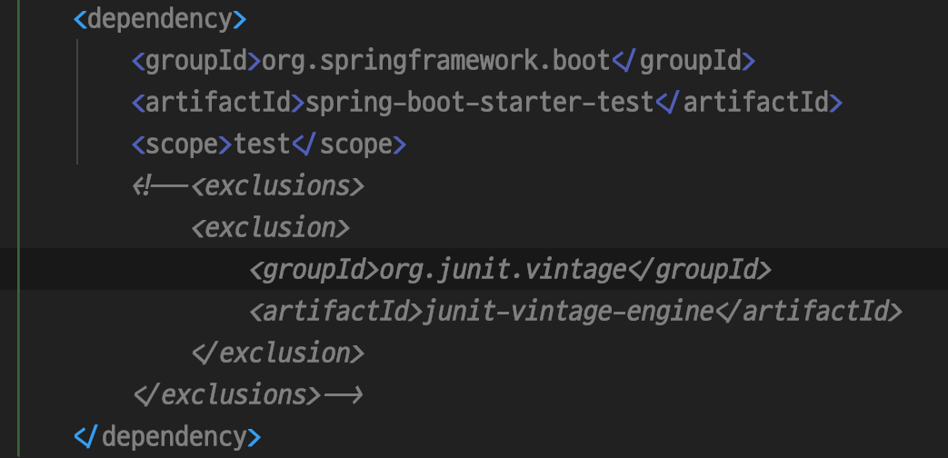Image resolution: width=948 pixels, height=458 pixels.
Task: Place cursor in scope value test
Action: (263, 144)
